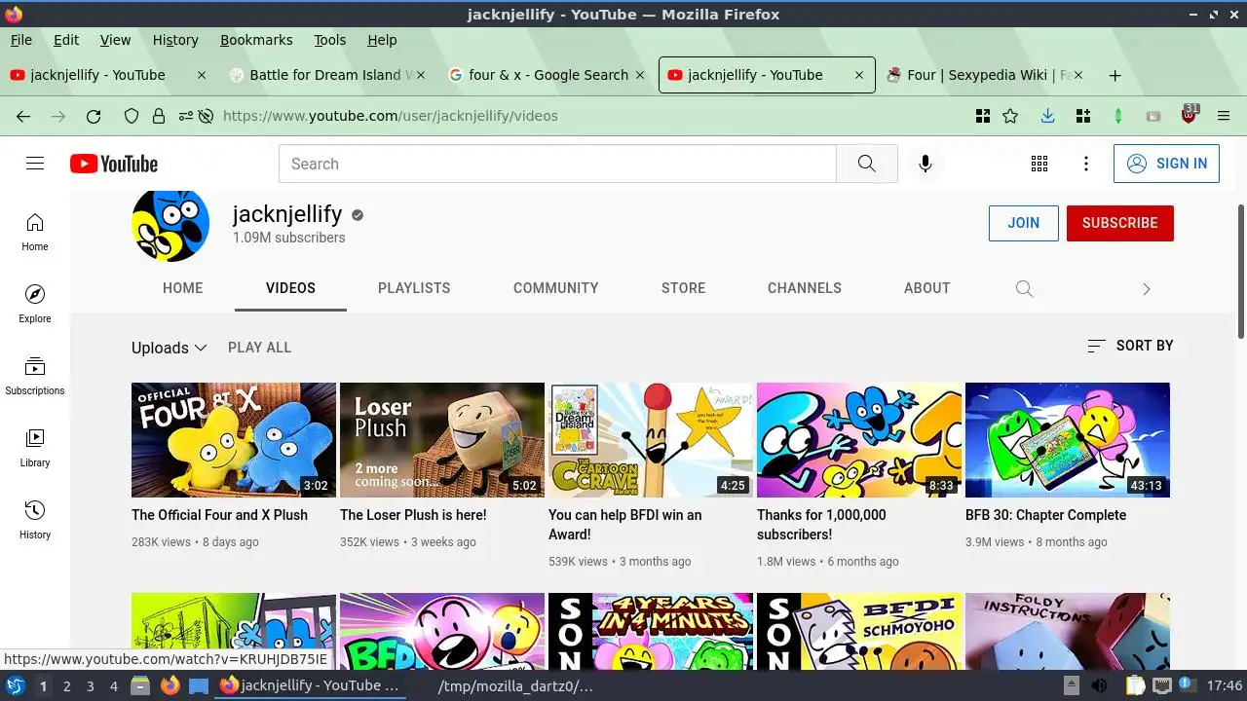
Task: Open the YouTube hamburger guide menu
Action: point(35,164)
